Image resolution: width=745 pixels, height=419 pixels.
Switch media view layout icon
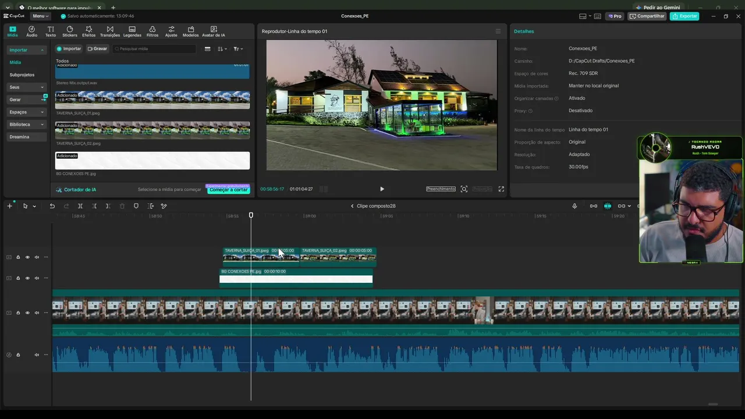point(207,49)
